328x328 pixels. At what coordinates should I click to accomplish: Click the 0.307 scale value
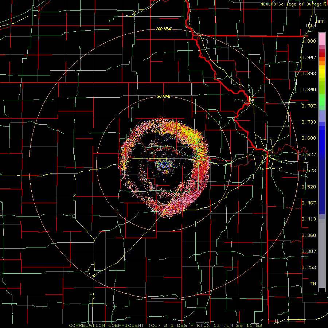309,251
